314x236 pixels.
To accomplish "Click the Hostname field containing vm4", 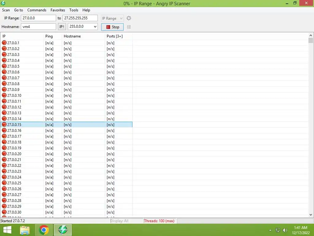I will click(38, 26).
